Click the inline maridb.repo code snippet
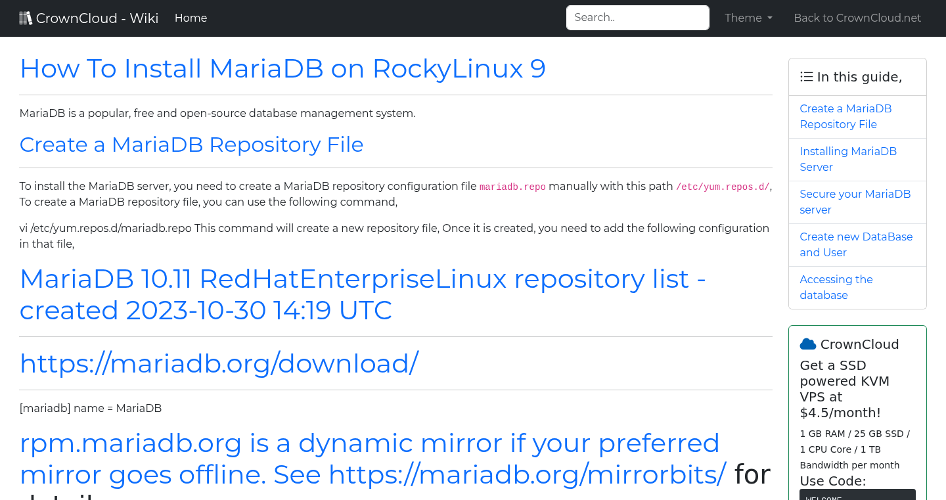 point(512,187)
